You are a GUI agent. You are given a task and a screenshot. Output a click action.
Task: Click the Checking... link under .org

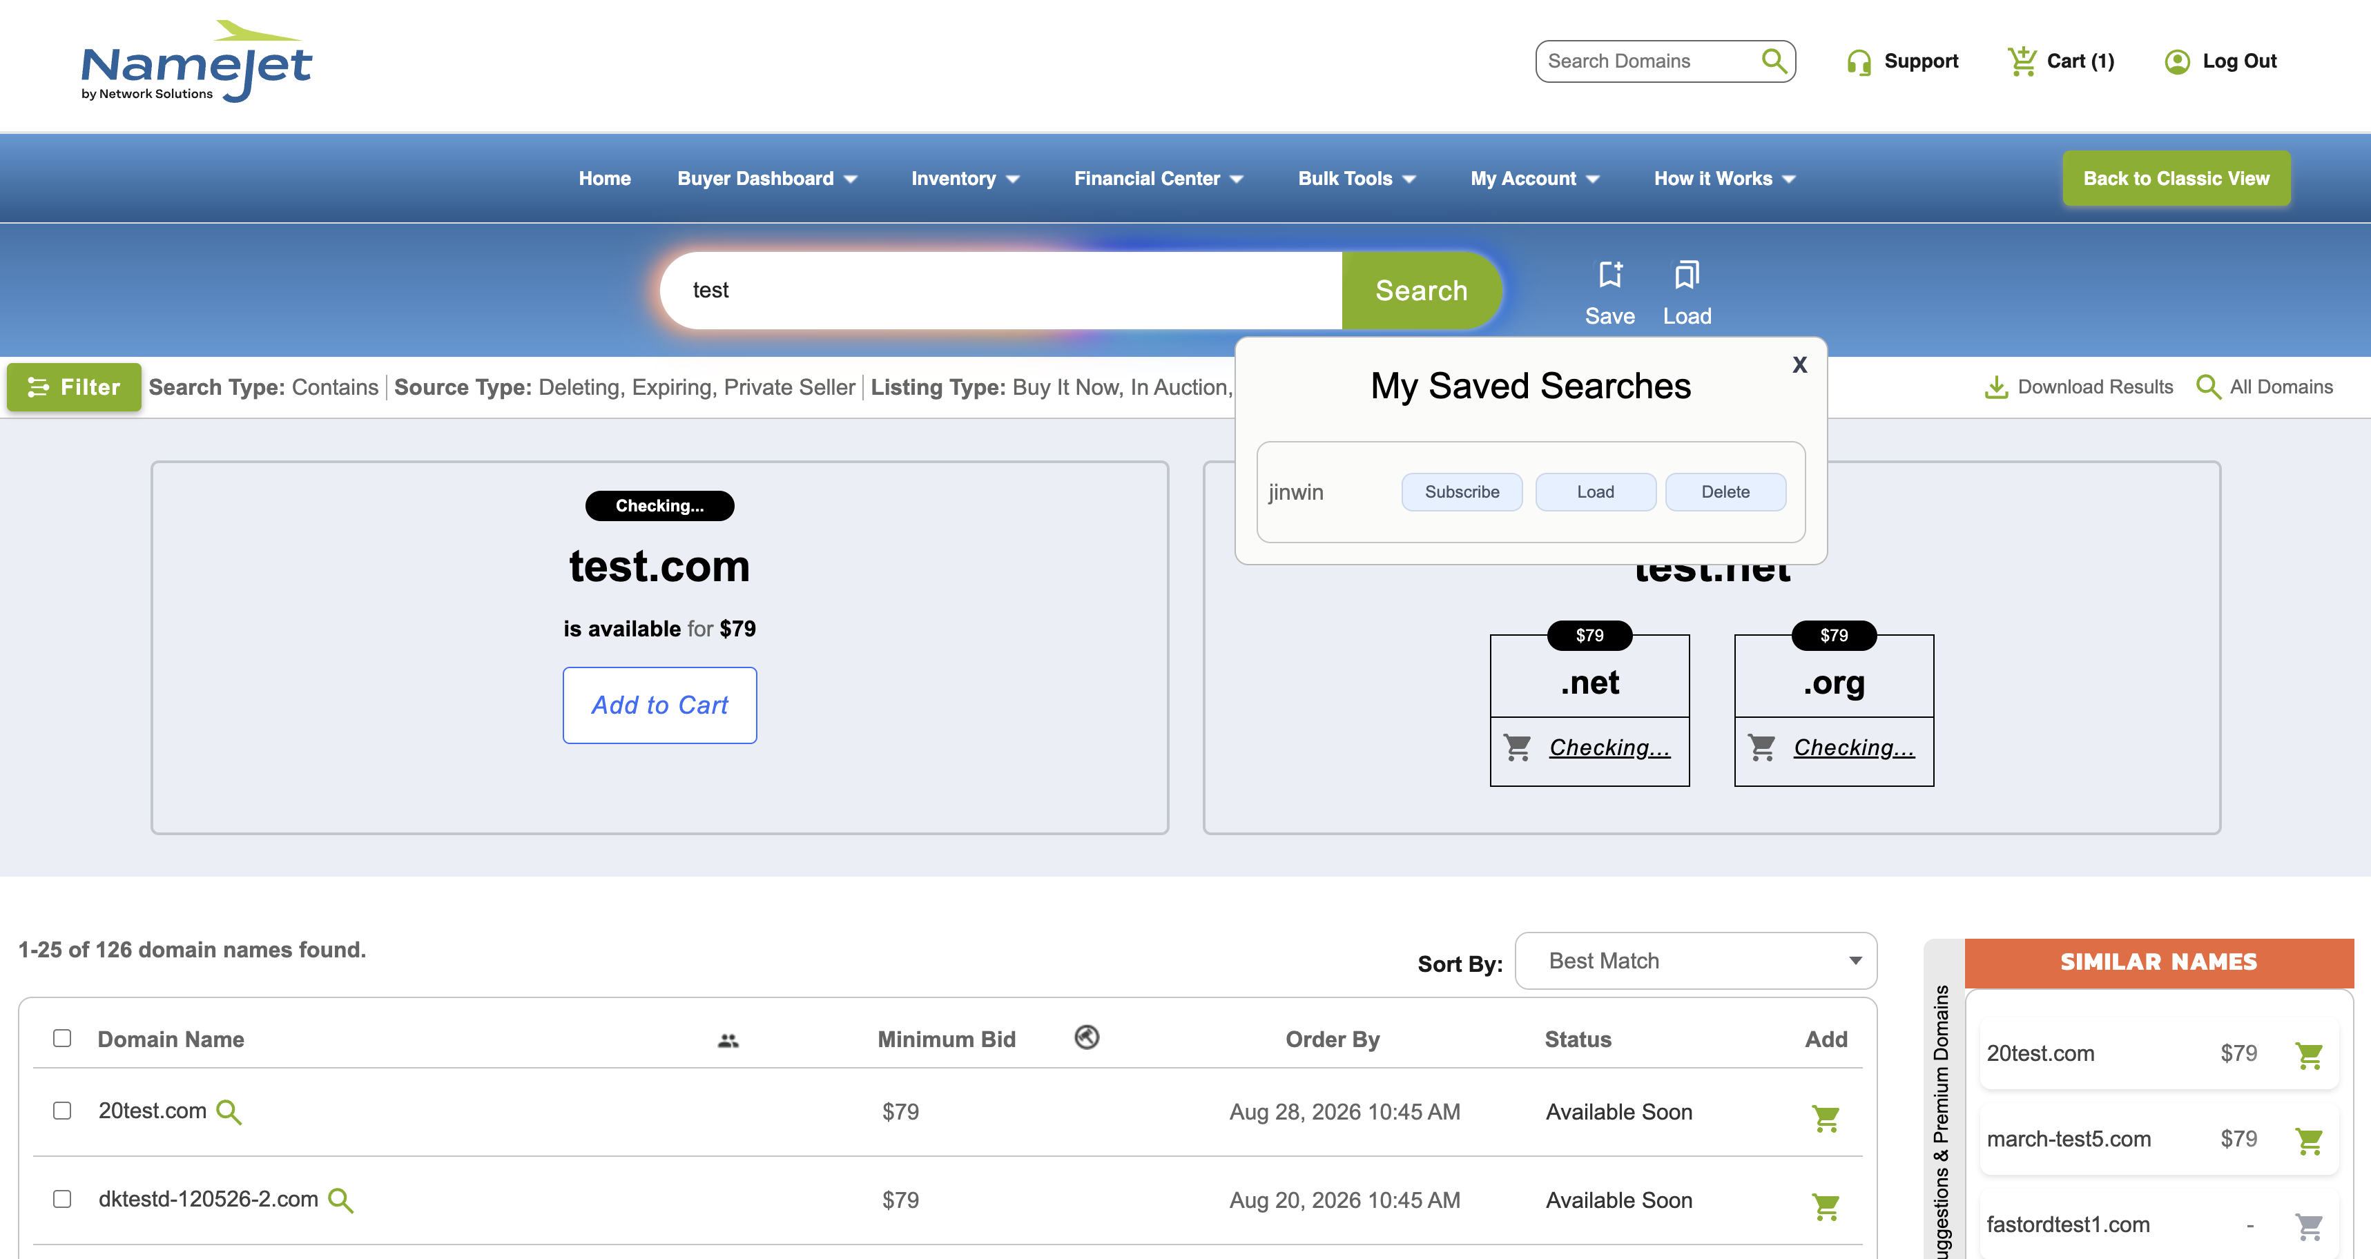(x=1855, y=748)
